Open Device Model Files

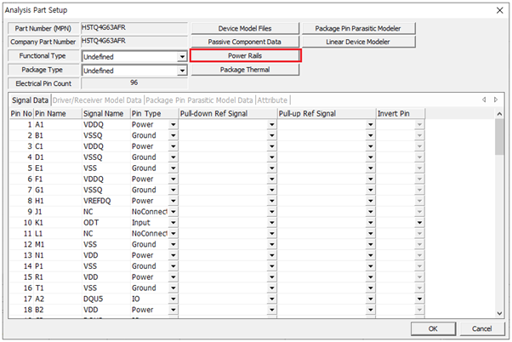click(244, 28)
